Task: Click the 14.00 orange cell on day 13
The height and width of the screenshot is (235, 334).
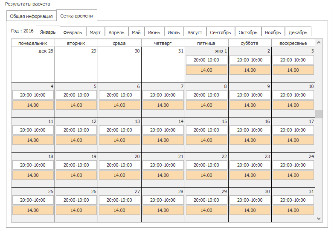Action: pos(119,140)
